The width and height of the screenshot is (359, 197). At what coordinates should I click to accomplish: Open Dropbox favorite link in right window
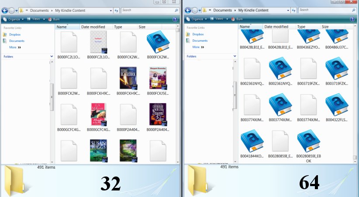tap(198, 34)
